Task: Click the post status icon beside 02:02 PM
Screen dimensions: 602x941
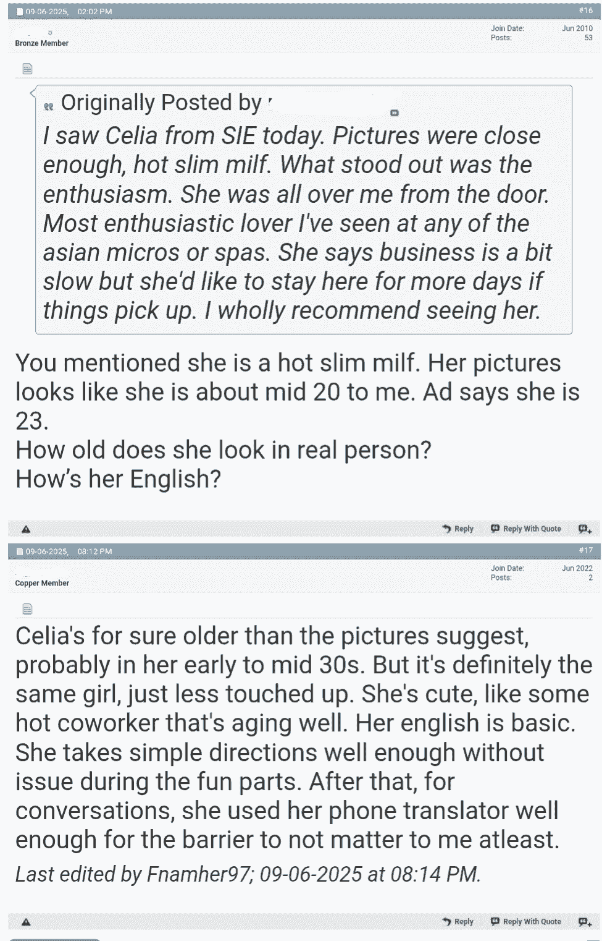Action: 20,12
